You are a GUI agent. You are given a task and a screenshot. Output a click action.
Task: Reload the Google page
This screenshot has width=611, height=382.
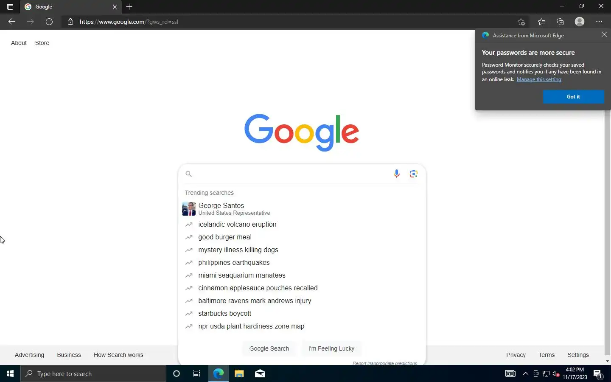click(x=49, y=22)
